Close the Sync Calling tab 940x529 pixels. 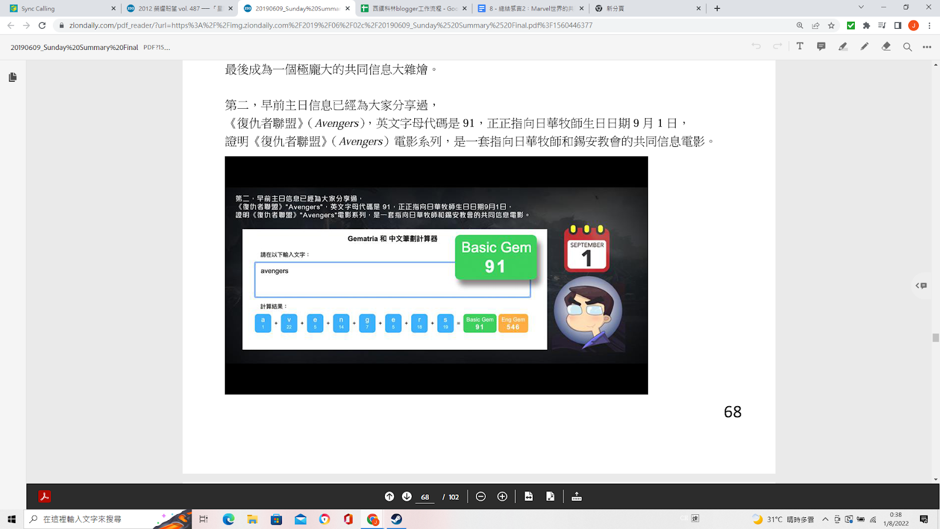[113, 8]
